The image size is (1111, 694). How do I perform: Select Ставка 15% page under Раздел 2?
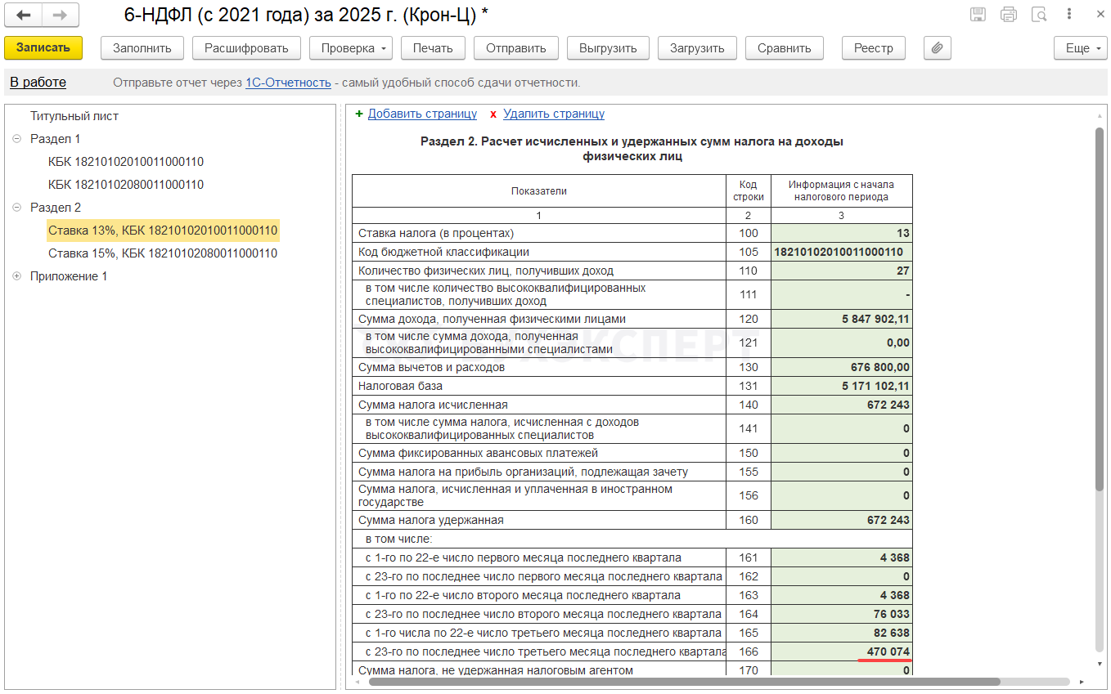click(162, 253)
